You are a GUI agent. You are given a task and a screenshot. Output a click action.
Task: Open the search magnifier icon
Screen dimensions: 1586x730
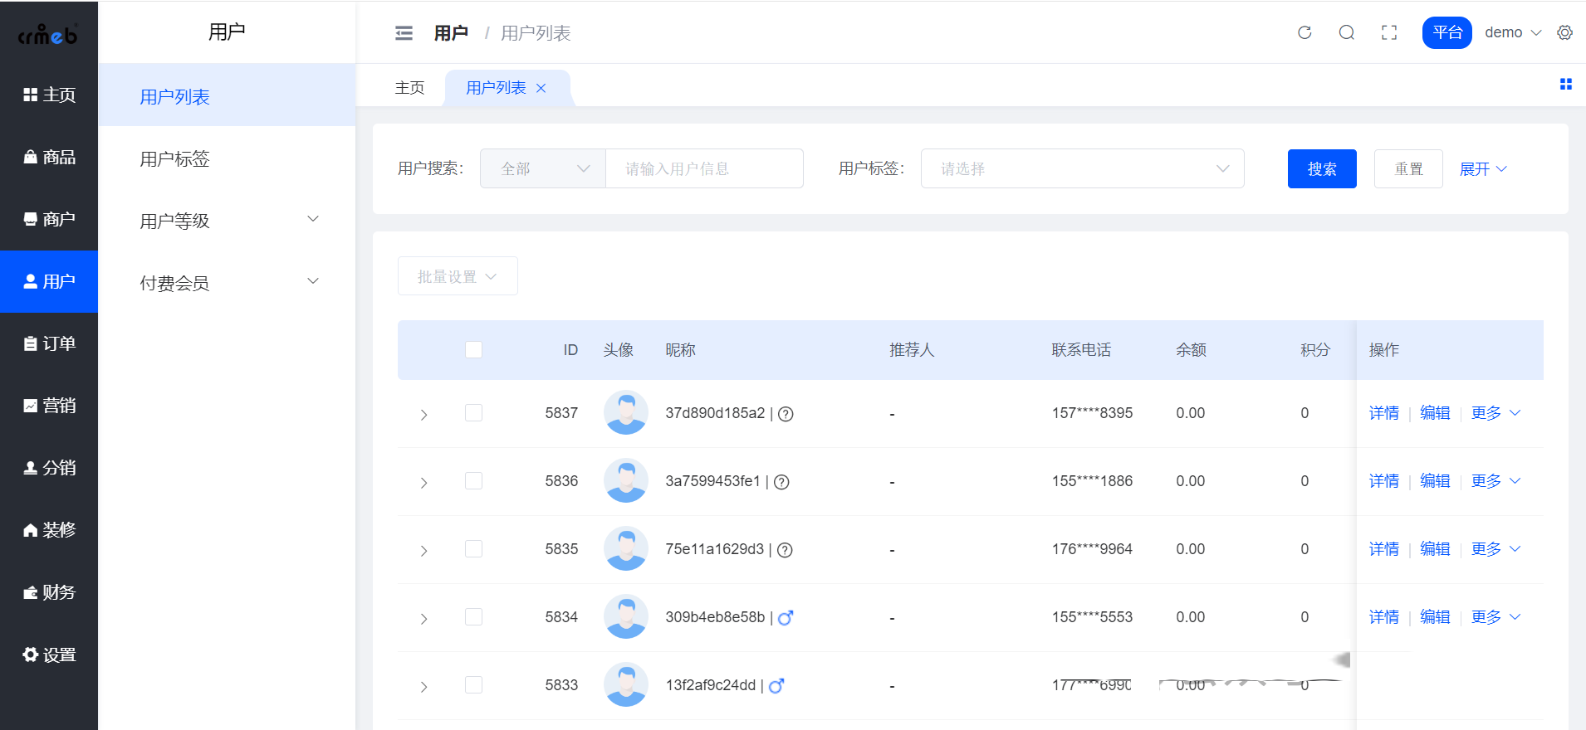(1347, 32)
